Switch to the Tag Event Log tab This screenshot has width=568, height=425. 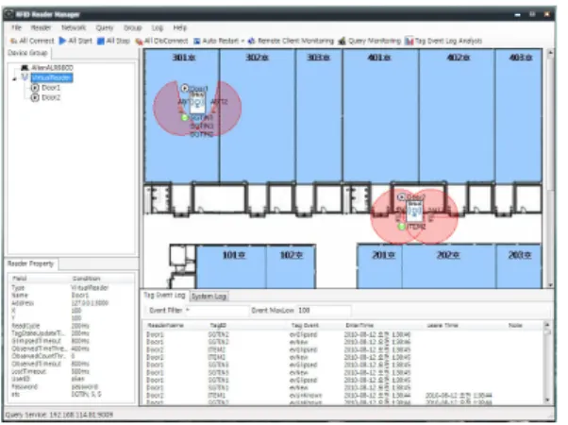click(x=164, y=296)
